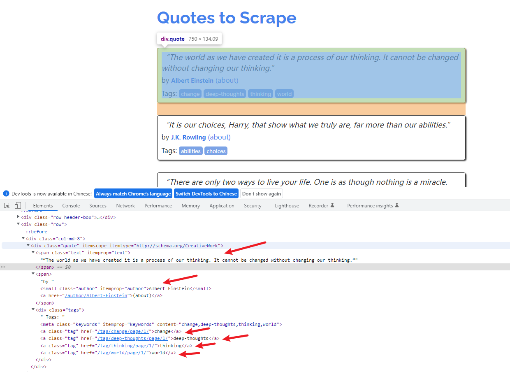The height and width of the screenshot is (372, 510).
Task: Select the inspect element picker icon
Action: click(7, 205)
